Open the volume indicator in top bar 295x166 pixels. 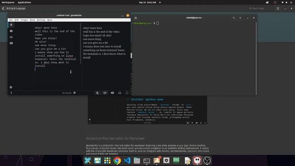tap(287, 2)
